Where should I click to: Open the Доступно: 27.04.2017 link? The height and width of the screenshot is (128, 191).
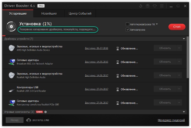[x=96, y=89]
